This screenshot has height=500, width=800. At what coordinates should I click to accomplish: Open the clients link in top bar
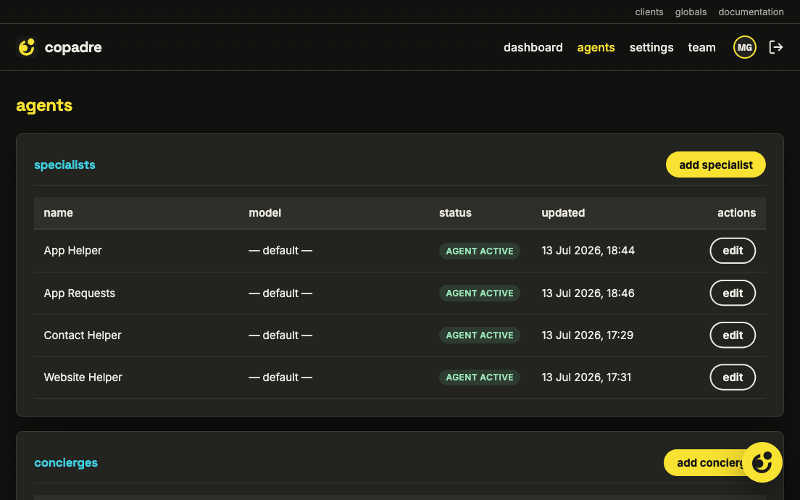649,12
